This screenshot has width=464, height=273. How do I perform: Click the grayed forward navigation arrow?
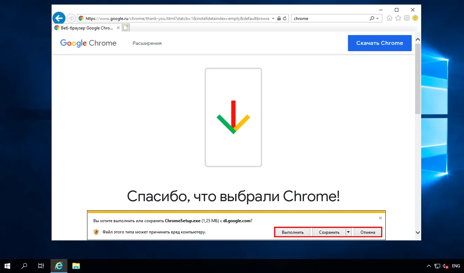[x=71, y=18]
